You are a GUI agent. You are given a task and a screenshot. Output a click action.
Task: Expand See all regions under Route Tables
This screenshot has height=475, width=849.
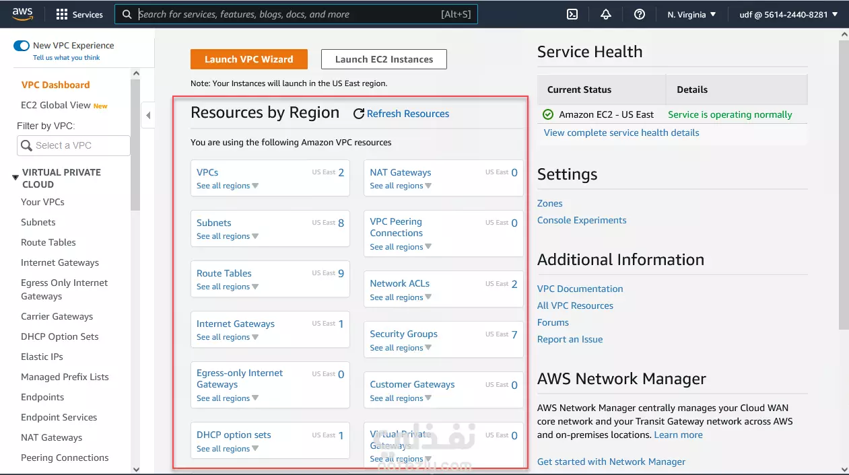click(x=228, y=287)
